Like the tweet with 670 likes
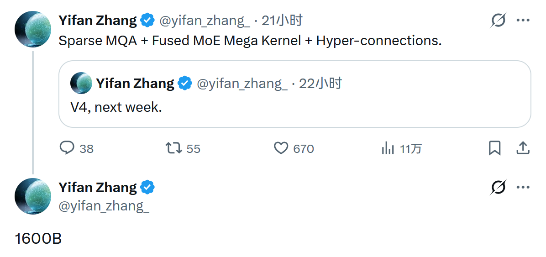The height and width of the screenshot is (257, 546). (281, 148)
